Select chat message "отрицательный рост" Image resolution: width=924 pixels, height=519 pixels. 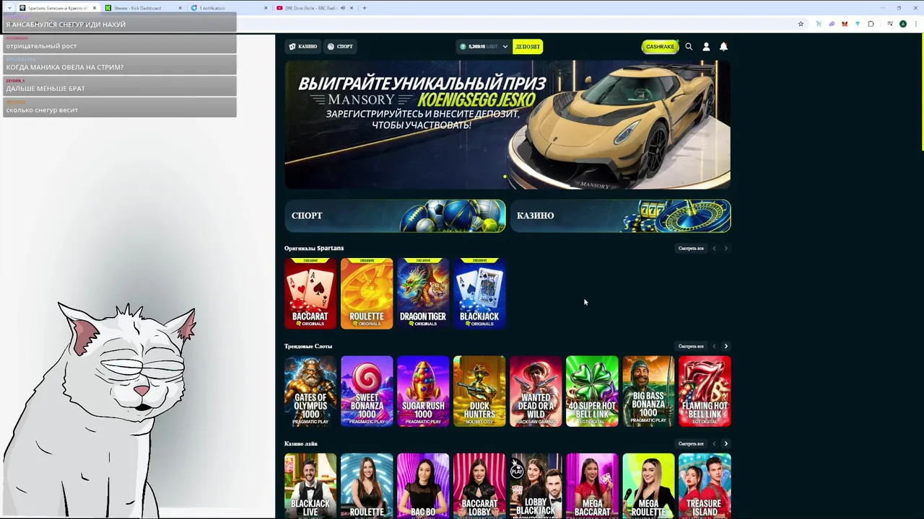[x=119, y=43]
